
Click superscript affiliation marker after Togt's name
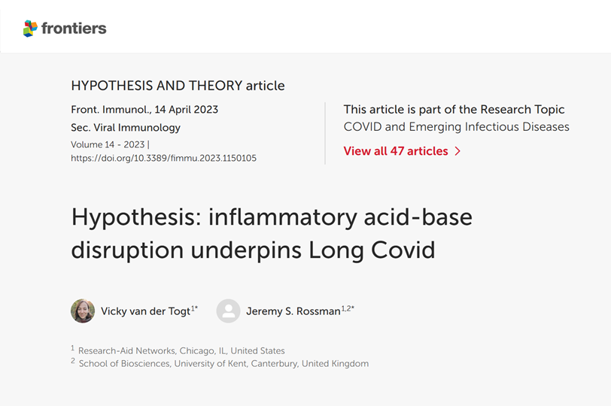pos(194,308)
